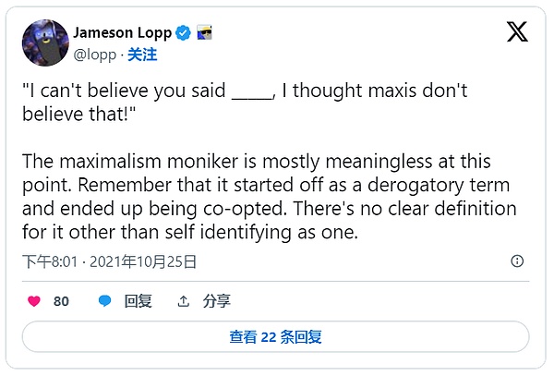The width and height of the screenshot is (554, 376).
Task: Click the 80 likes count
Action: 61,301
